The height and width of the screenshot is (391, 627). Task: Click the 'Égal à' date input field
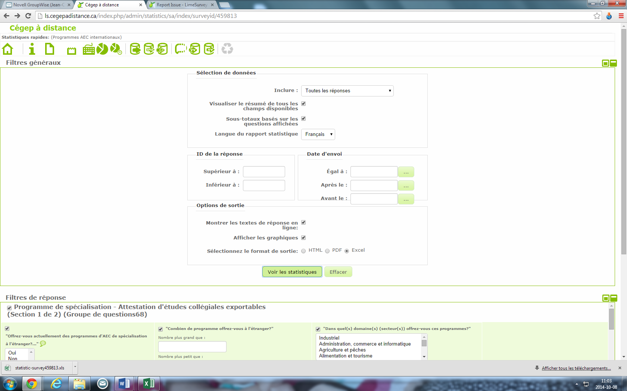pos(374,172)
